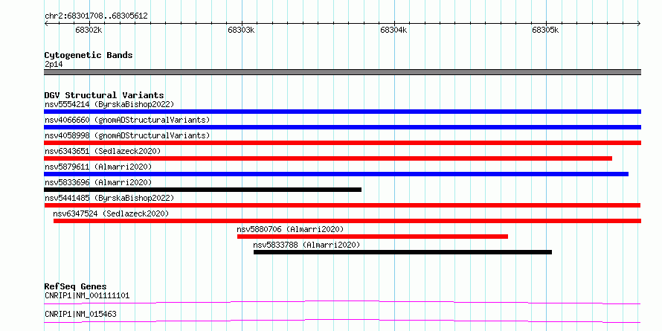Screen dimensions: 662x331
Task: Click the nsv5833788 (Almarri2020) label
Action: 306,245
